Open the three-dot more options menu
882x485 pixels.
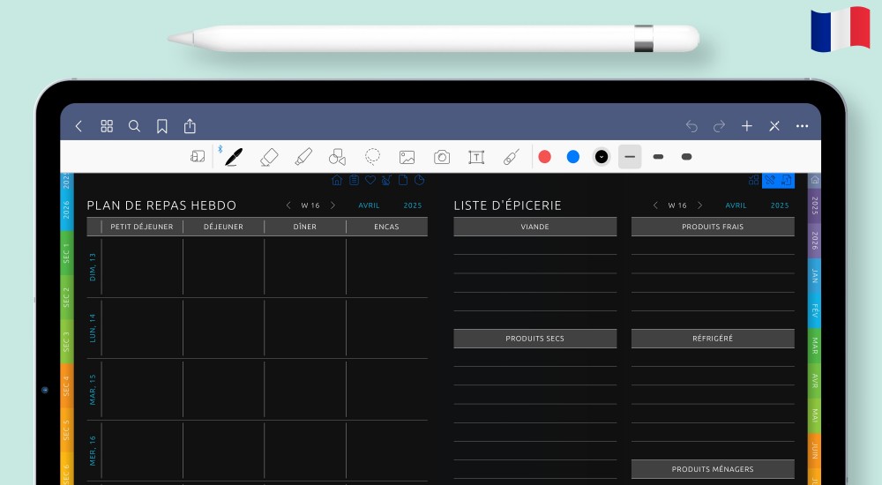(x=802, y=126)
